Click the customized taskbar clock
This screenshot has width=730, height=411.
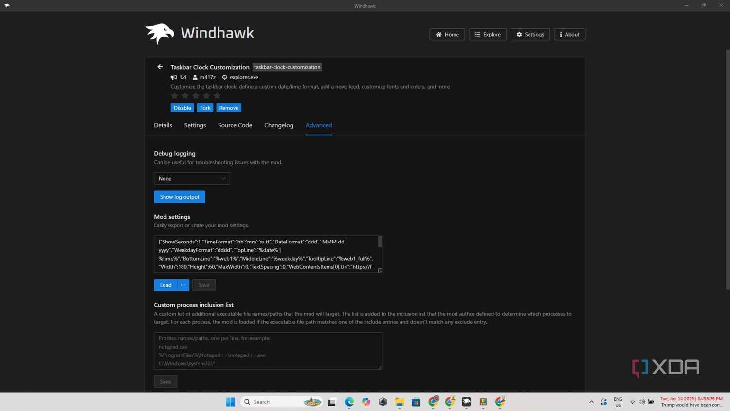tap(691, 402)
